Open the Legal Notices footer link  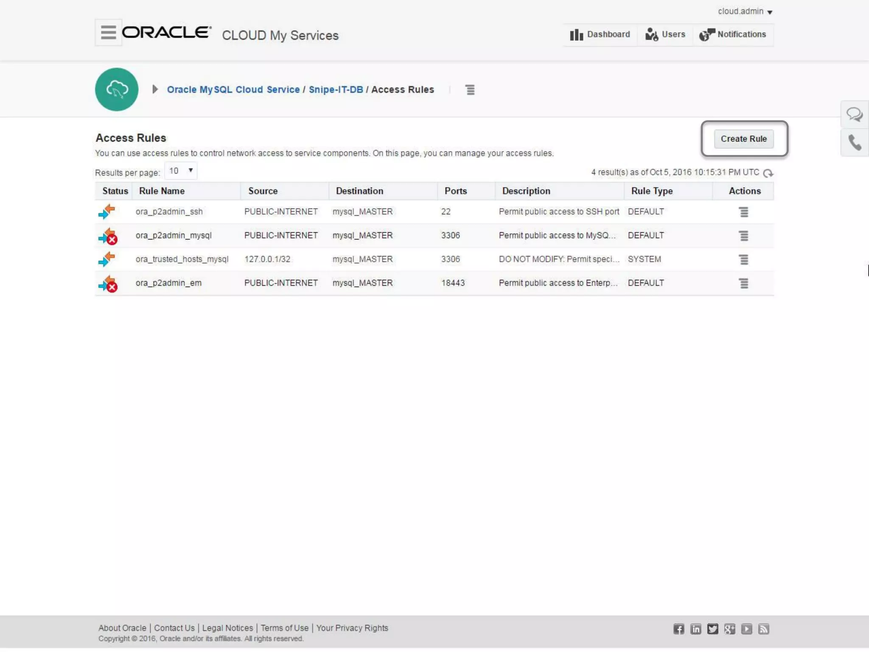[x=227, y=628]
